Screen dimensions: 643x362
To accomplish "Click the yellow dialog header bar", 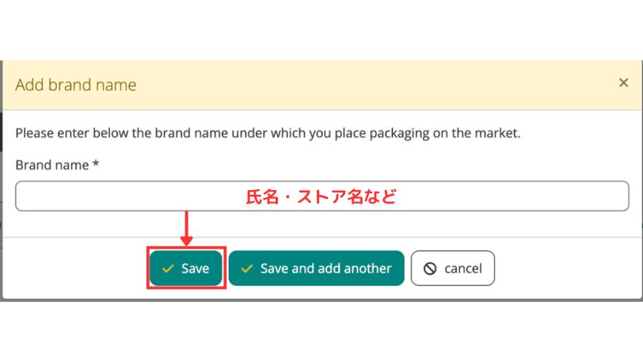I will coord(356,85).
